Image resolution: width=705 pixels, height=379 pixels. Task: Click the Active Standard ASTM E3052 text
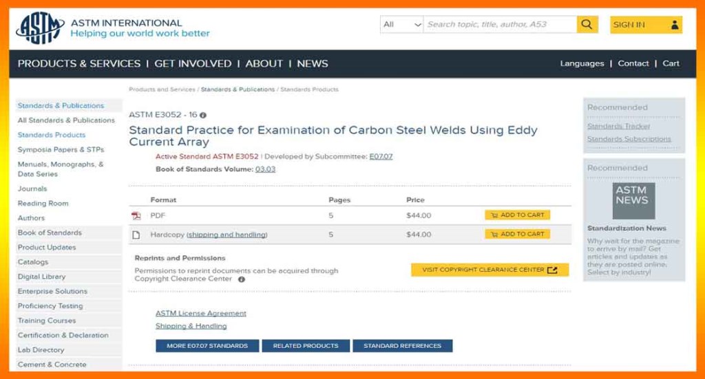click(x=207, y=156)
